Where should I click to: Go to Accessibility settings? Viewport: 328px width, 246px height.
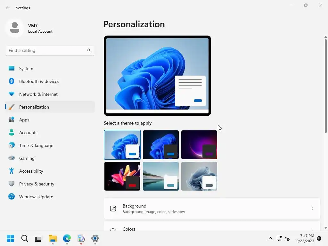click(x=50, y=171)
